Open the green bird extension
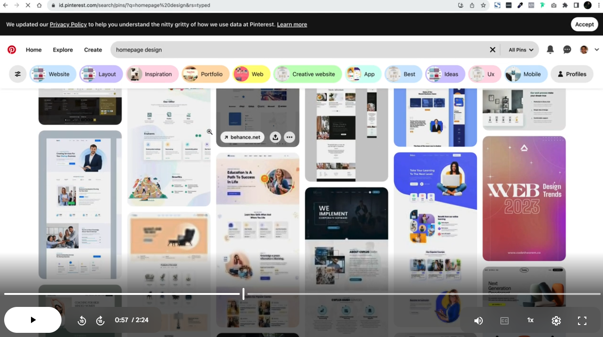This screenshot has width=603, height=337. click(x=542, y=5)
